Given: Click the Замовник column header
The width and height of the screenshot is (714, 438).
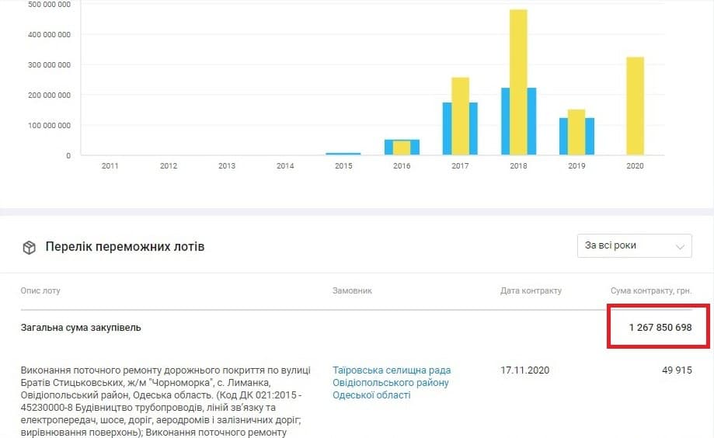Looking at the screenshot, I should pos(352,290).
